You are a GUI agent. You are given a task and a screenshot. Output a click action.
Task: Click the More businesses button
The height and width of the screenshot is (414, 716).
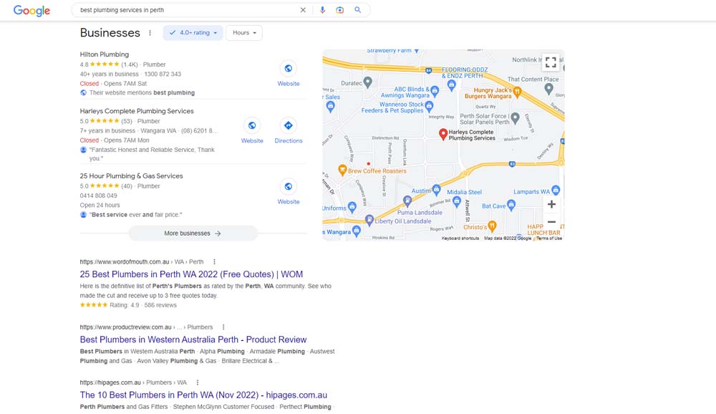[x=193, y=234]
